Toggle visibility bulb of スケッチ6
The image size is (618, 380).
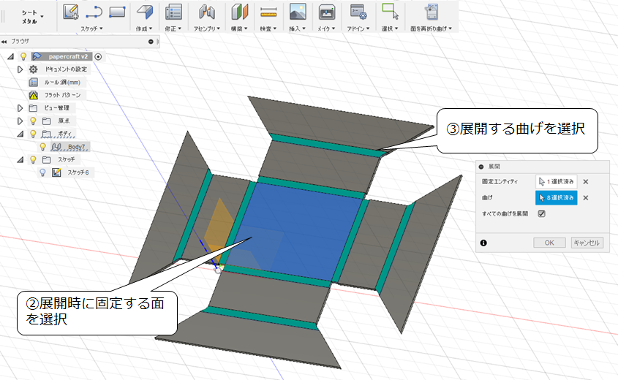coord(42,172)
